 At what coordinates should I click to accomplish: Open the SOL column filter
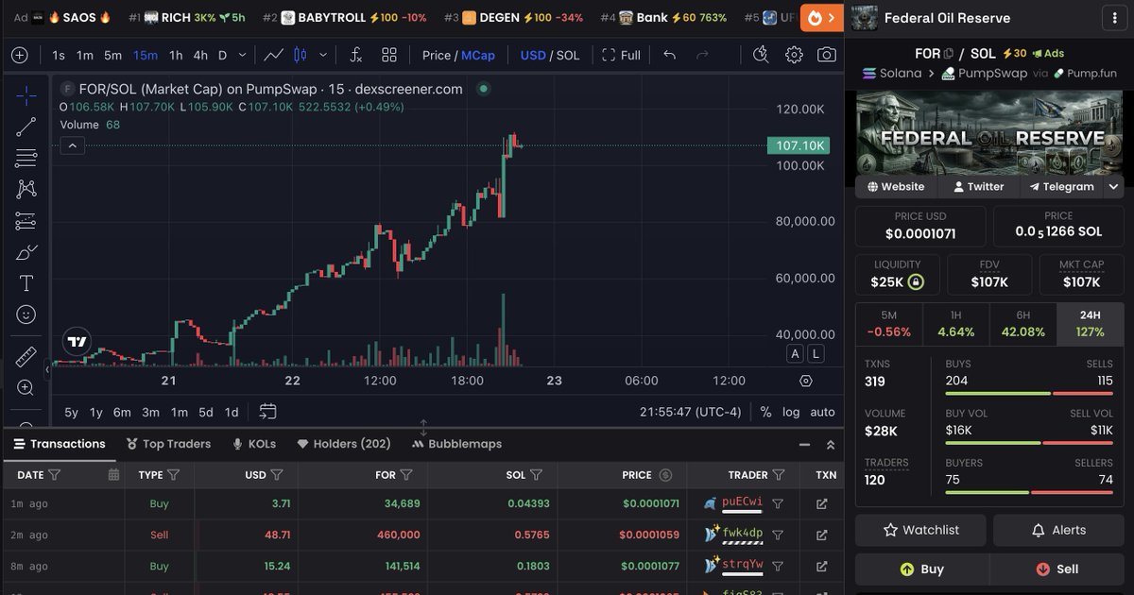[536, 475]
